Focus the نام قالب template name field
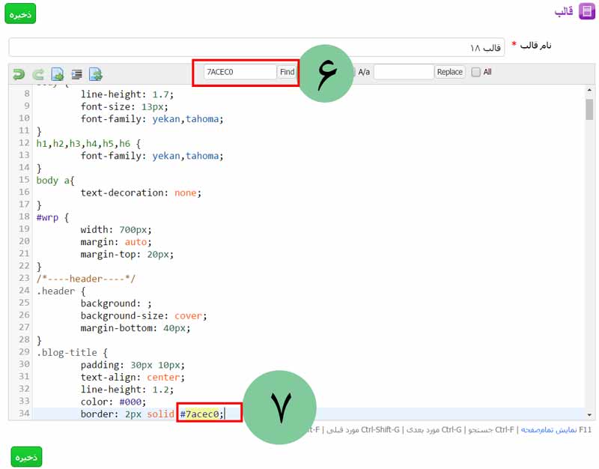 pos(257,47)
